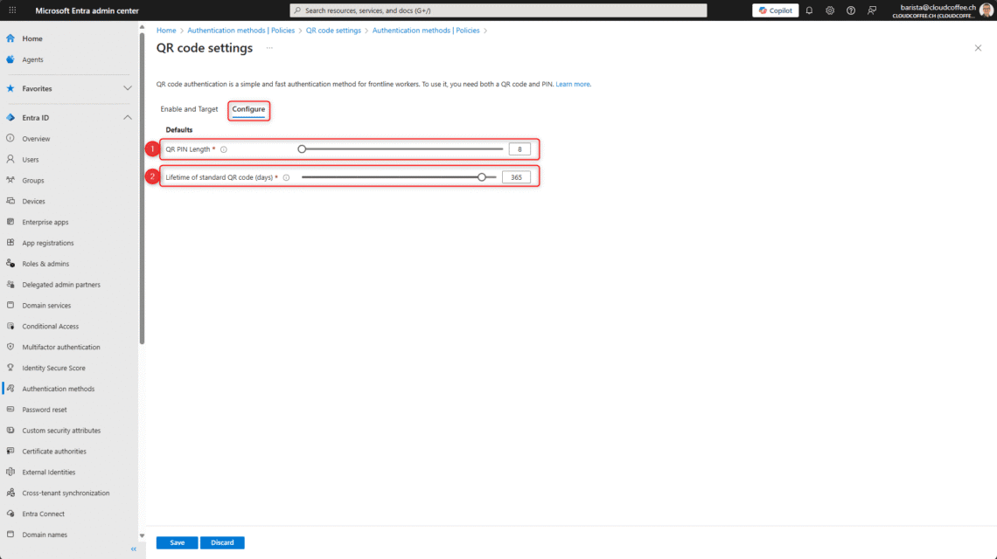Click the lifetime days value field
Screen dimensions: 997x559
pos(516,177)
